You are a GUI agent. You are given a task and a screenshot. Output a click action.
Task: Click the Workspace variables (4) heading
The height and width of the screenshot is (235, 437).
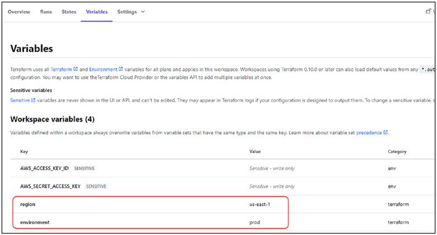point(52,119)
